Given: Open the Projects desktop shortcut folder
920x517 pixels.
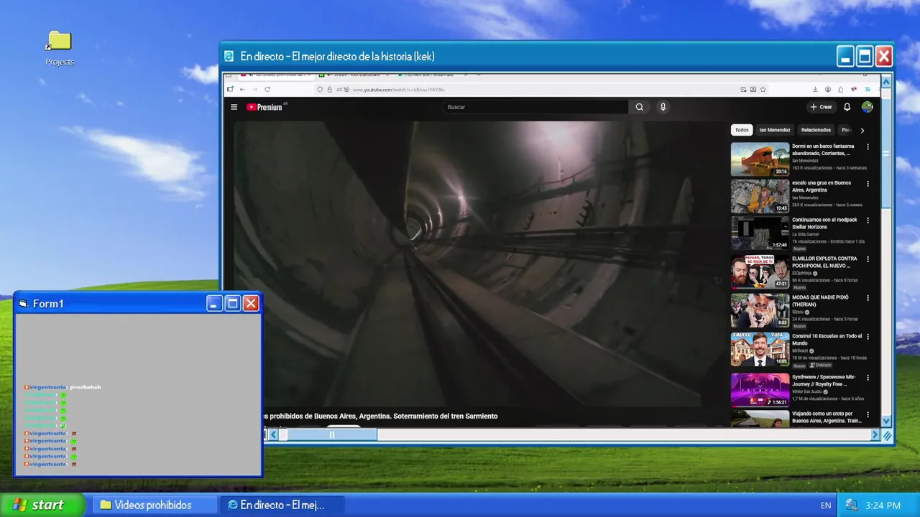Looking at the screenshot, I should pyautogui.click(x=60, y=49).
